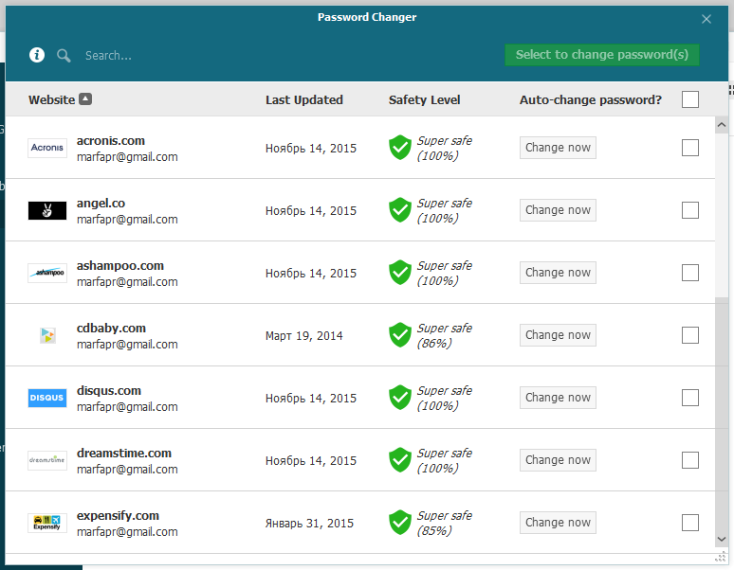Check the box for dreamstime.com
Screen dimensions: 734x570
click(690, 460)
